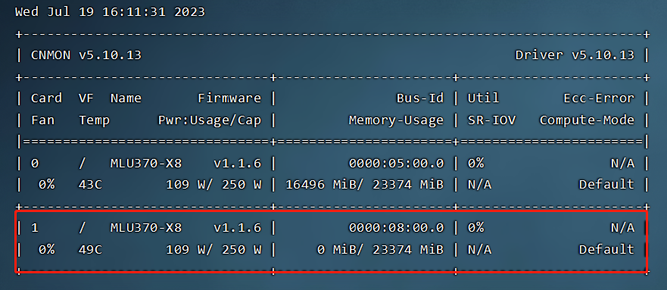The width and height of the screenshot is (667, 290).
Task: Click memory usage 0 MiB/ 23374 MiB
Action: [381, 250]
